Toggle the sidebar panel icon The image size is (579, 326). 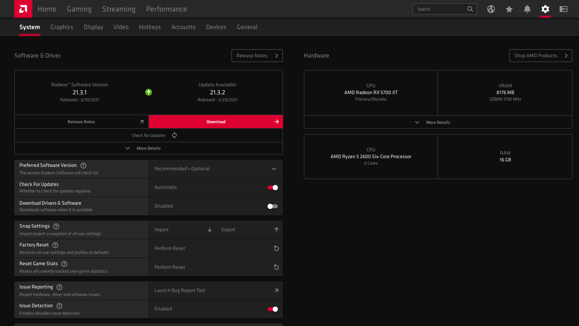coord(563,9)
